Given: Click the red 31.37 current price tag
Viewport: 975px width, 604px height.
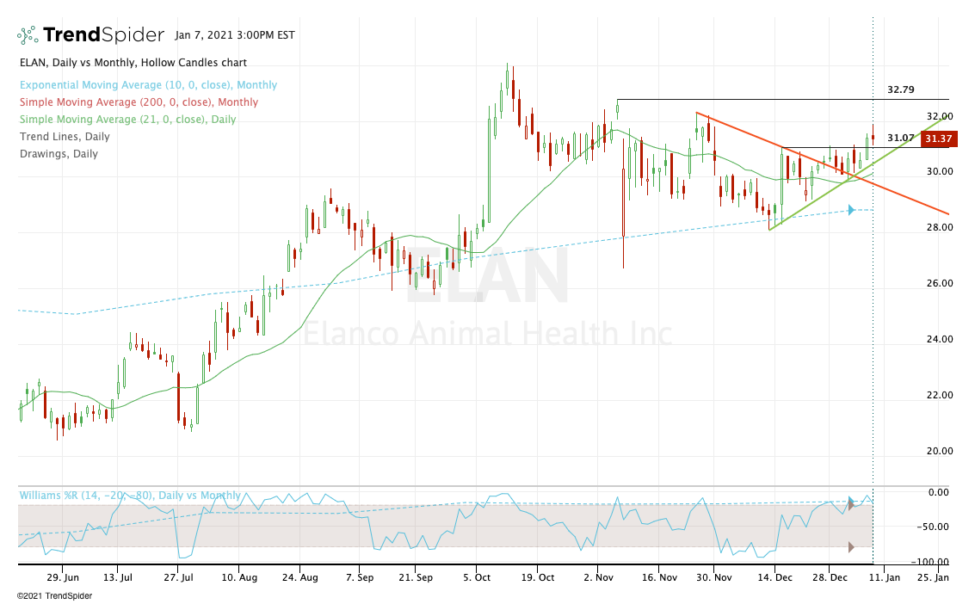Looking at the screenshot, I should (x=938, y=139).
